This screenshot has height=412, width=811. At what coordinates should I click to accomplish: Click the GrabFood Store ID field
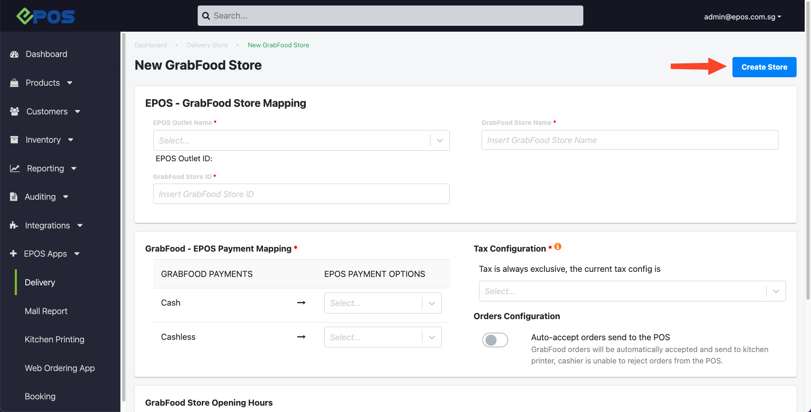tap(301, 194)
